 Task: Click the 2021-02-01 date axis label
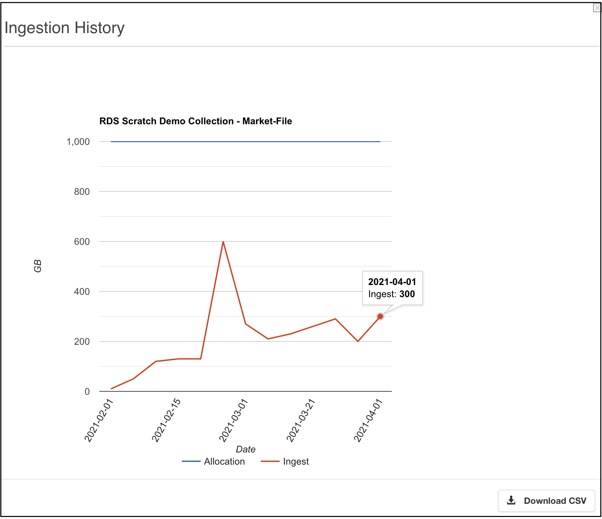pos(98,420)
